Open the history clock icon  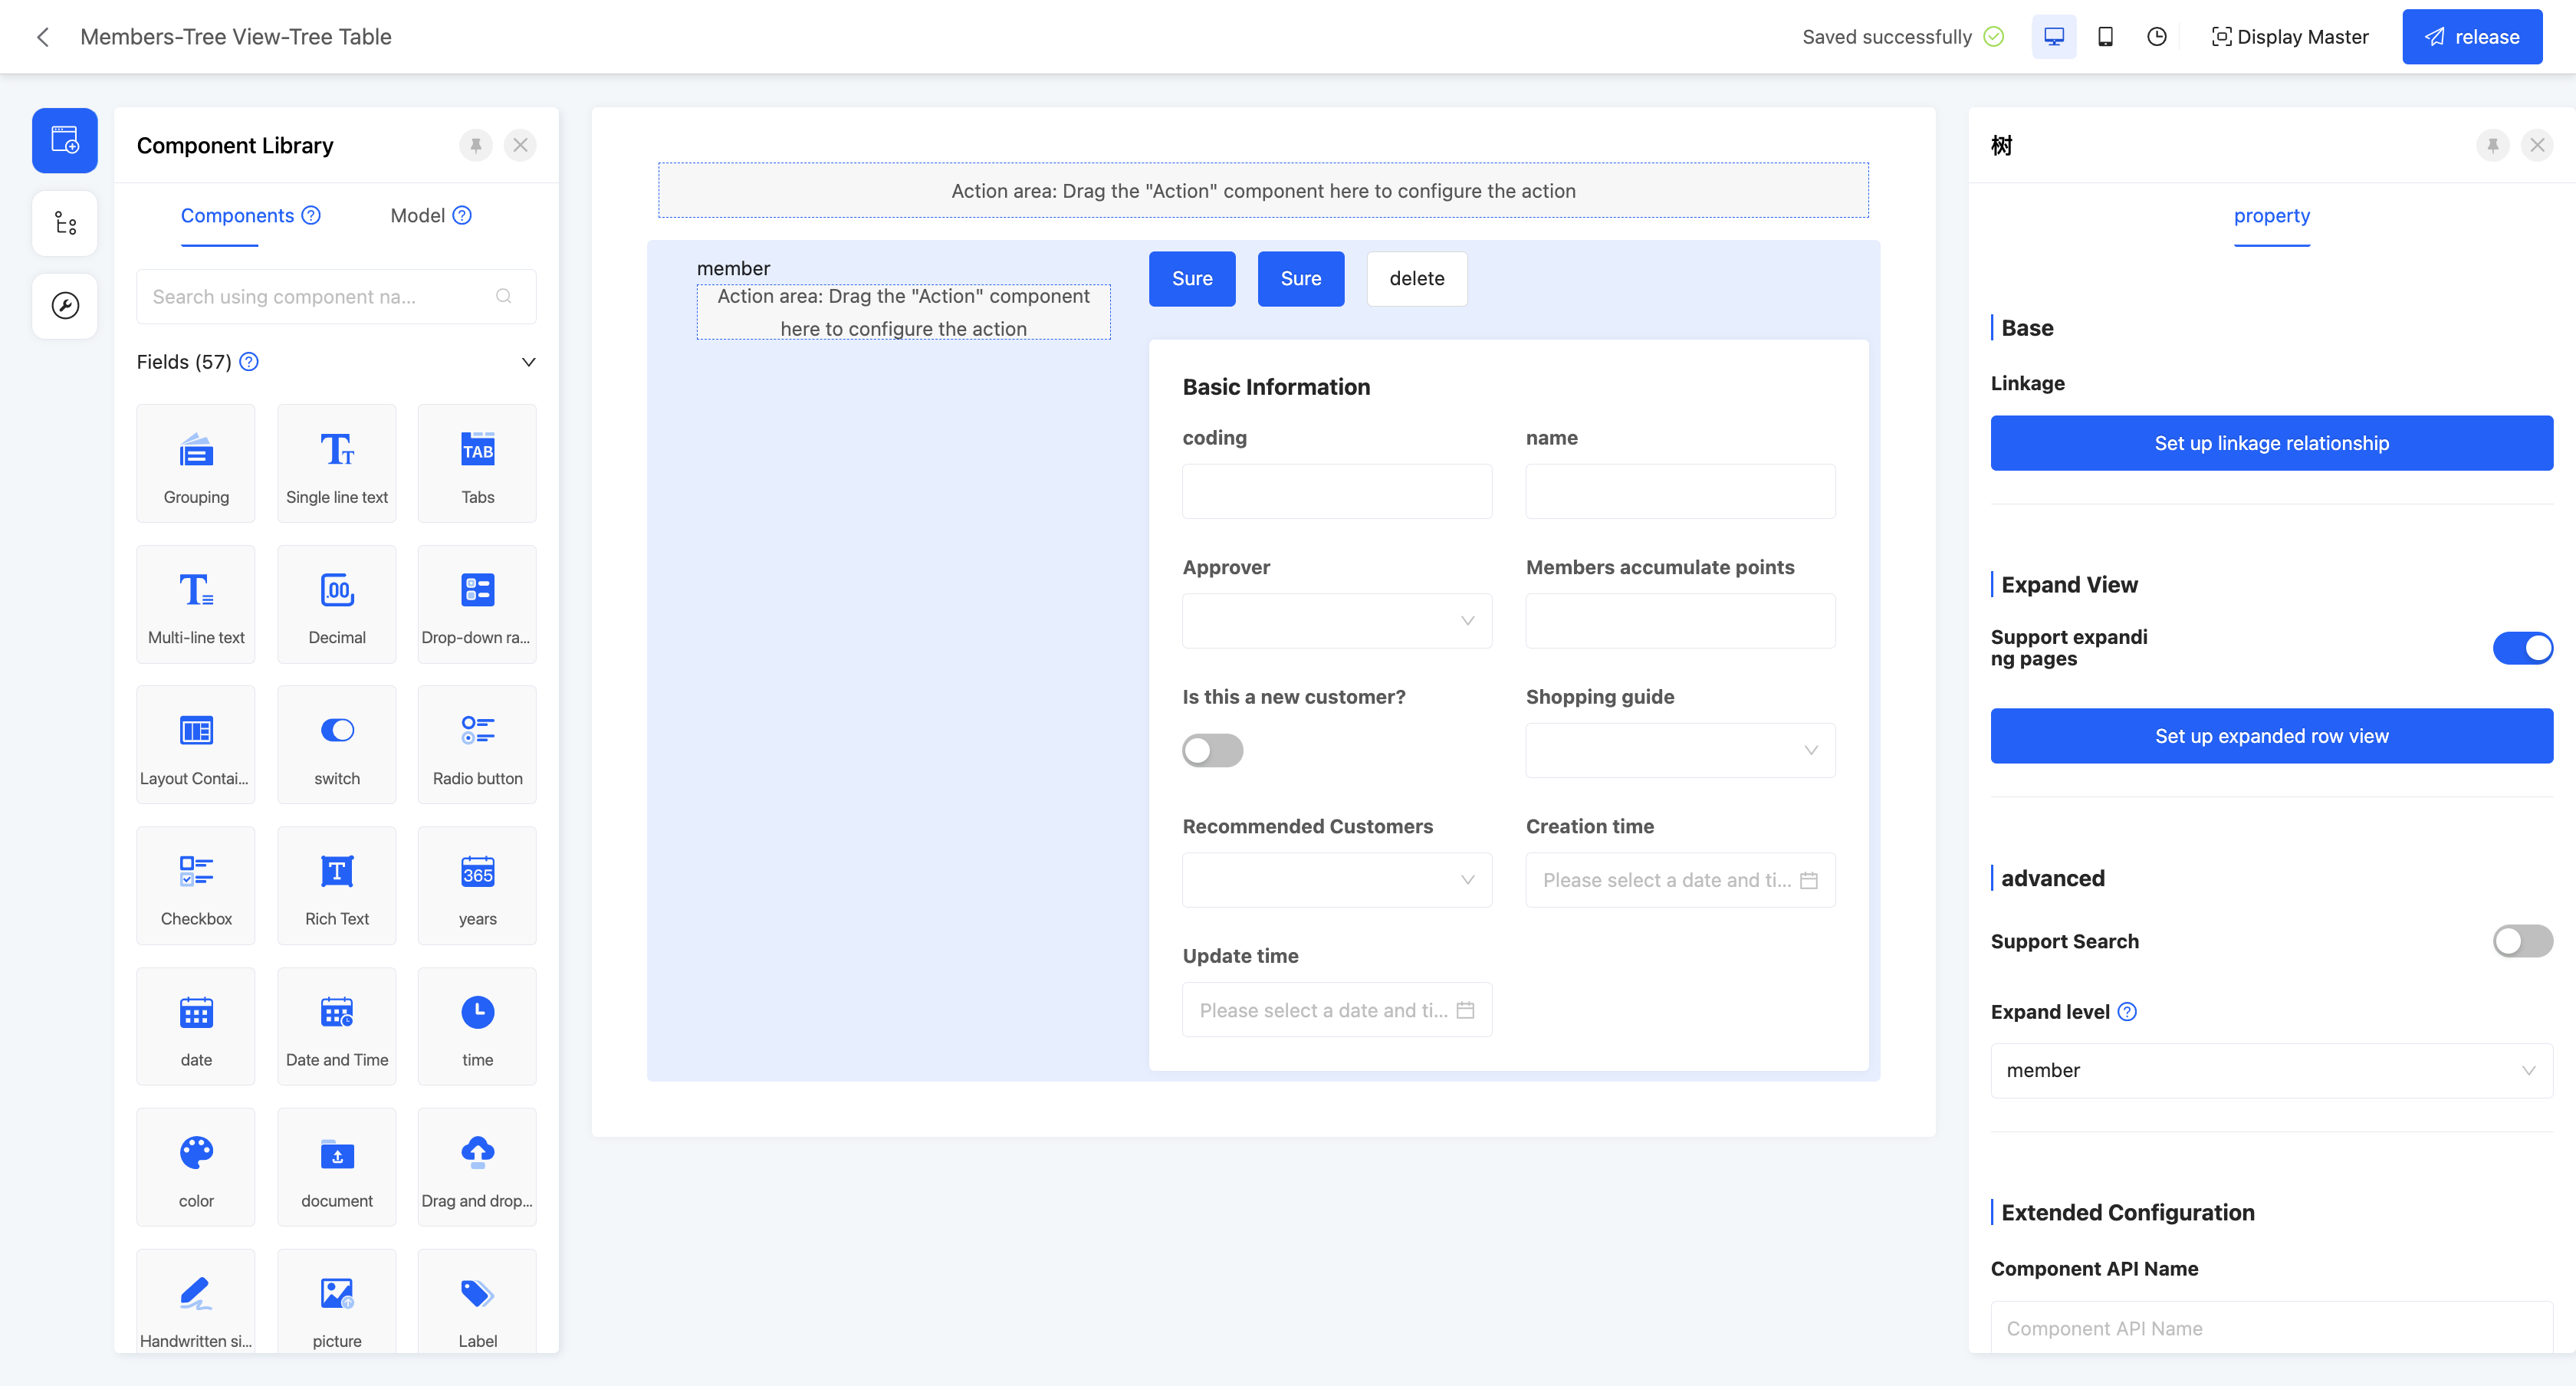pos(2156,37)
